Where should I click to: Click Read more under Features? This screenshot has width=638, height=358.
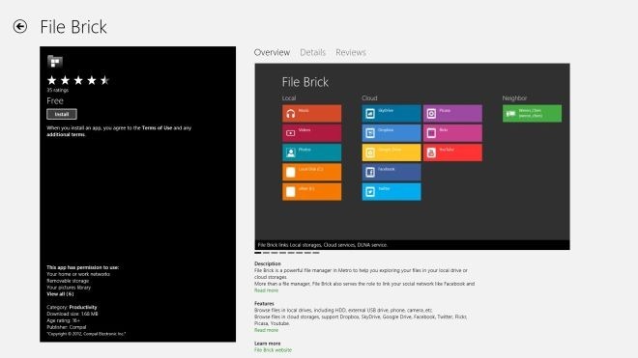[x=266, y=330]
